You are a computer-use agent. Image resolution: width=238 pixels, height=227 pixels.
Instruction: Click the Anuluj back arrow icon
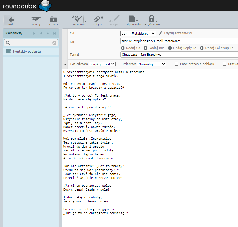[x=11, y=20]
